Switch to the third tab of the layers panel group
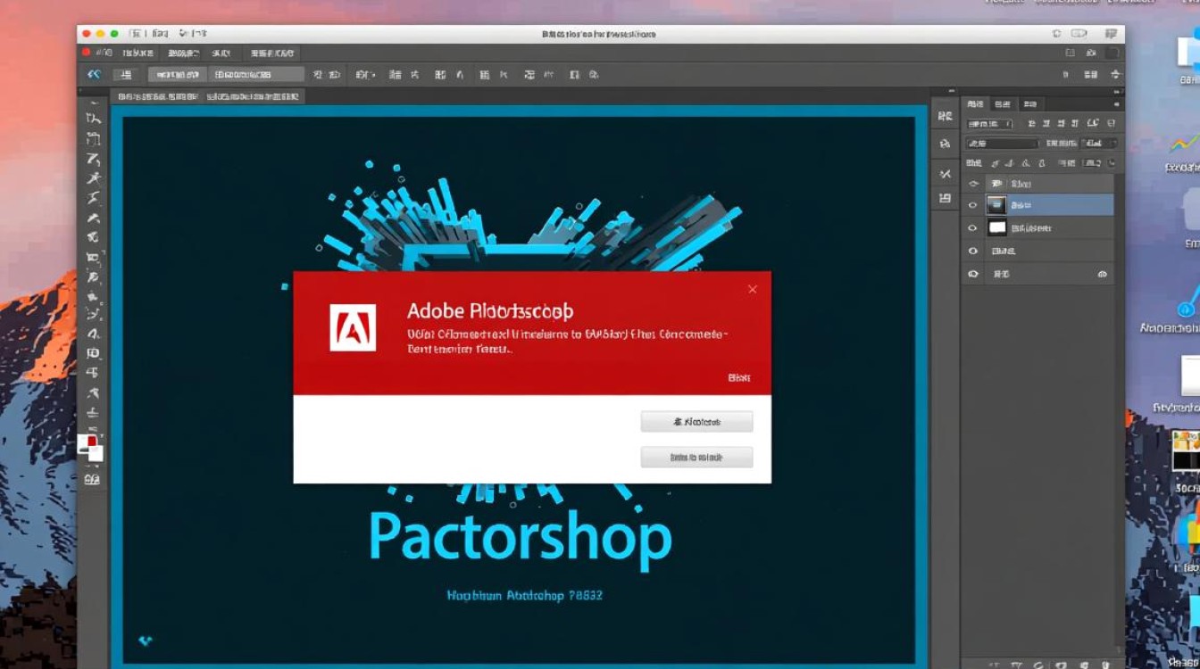Screen dimensions: 1200x669 (x=1031, y=104)
